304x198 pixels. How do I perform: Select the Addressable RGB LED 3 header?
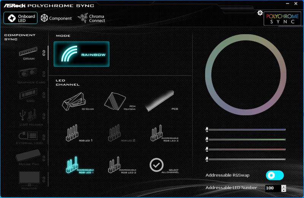(164, 133)
